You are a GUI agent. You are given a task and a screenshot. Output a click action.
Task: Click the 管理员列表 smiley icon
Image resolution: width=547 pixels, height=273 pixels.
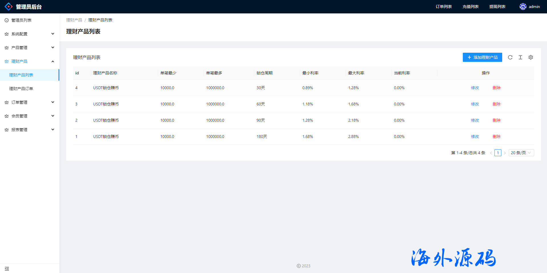(x=7, y=20)
